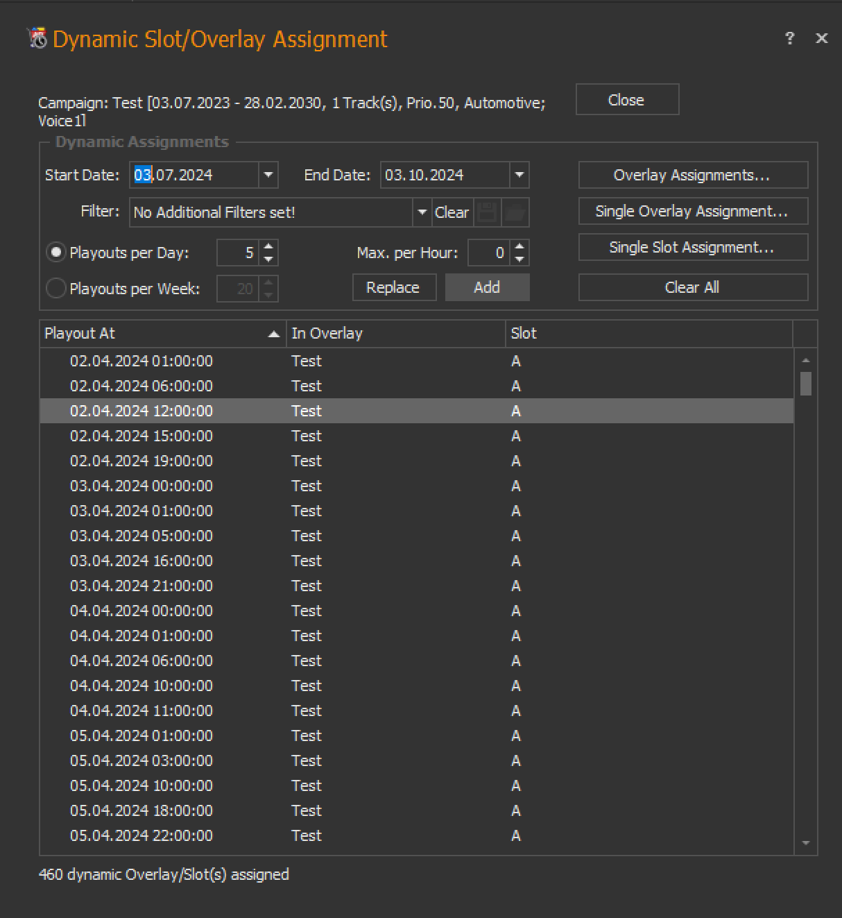Decrease Playouts per Day with down arrow
Image resolution: width=842 pixels, height=918 pixels.
tap(268, 260)
